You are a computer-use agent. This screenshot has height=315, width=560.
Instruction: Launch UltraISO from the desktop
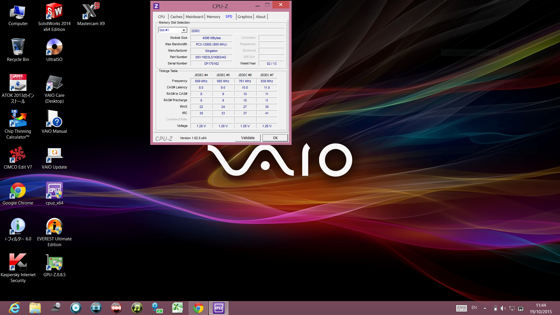click(54, 50)
